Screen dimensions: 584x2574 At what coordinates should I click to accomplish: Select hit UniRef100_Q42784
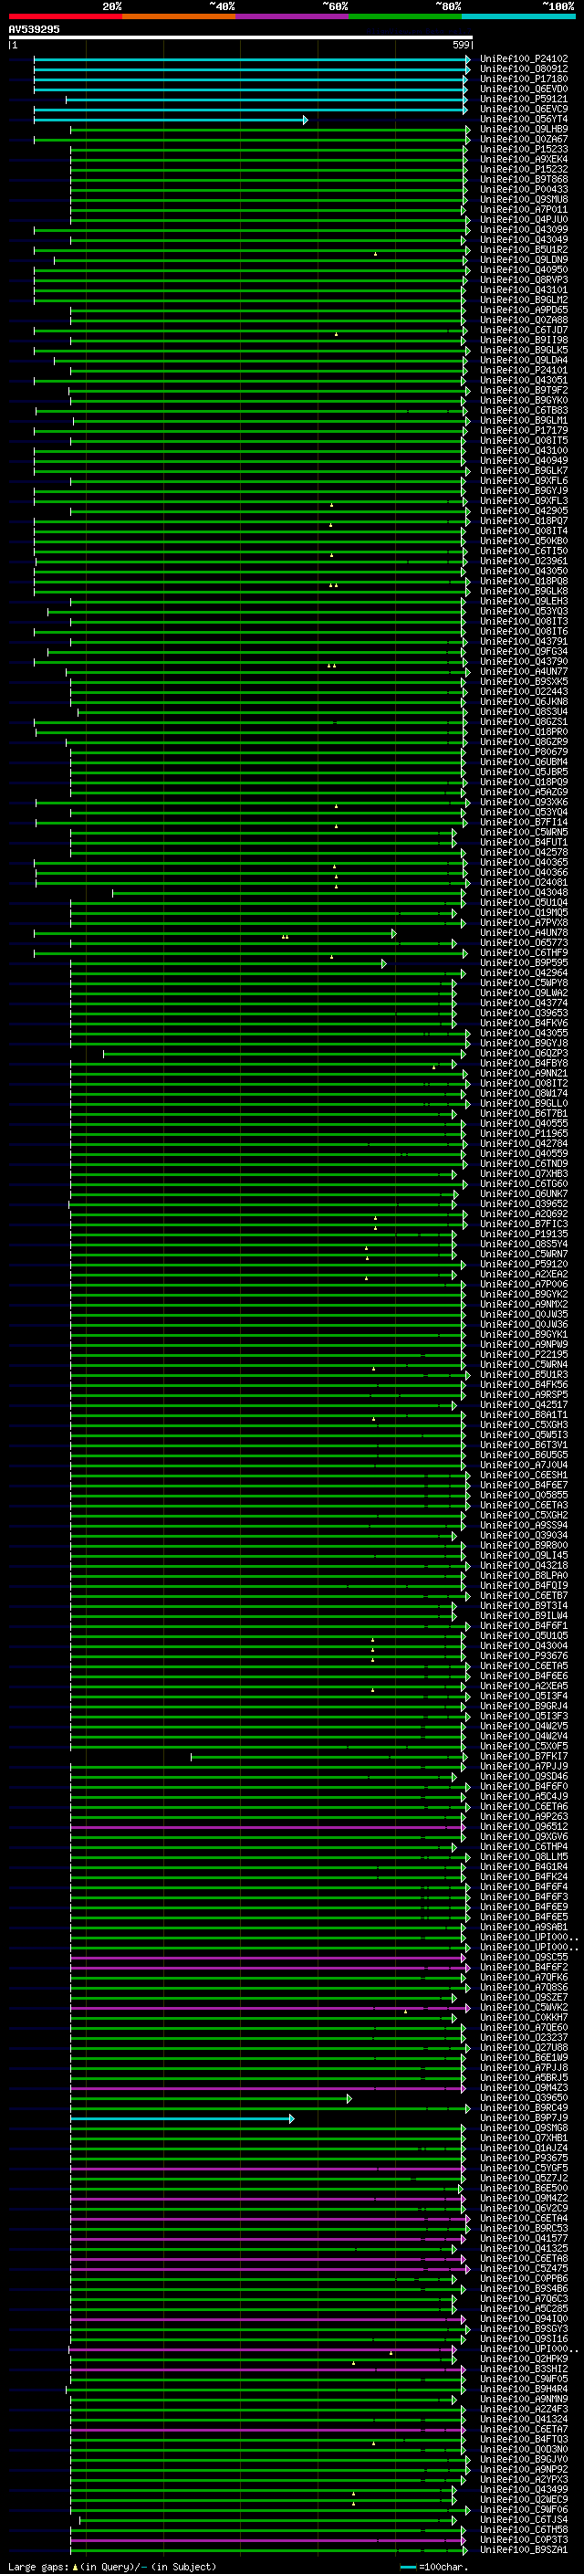pyautogui.click(x=524, y=1143)
